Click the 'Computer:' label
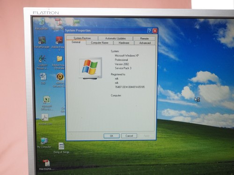Viewport: 234px width, 175px height. coord(116,95)
